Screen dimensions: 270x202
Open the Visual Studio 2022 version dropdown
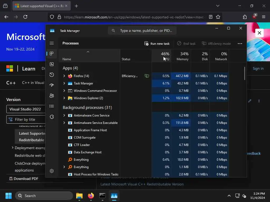26,109
